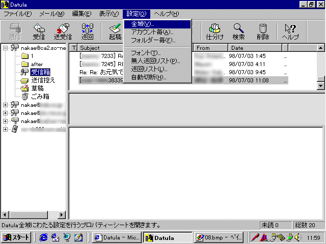Viewport: 326px width, 244px height.
Task: Expand the third nakae@ account
Action: click(x=6, y=113)
